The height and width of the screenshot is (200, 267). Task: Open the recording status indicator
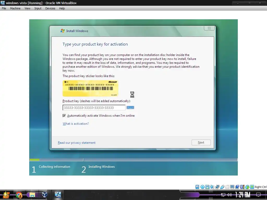pyautogui.click(x=237, y=187)
